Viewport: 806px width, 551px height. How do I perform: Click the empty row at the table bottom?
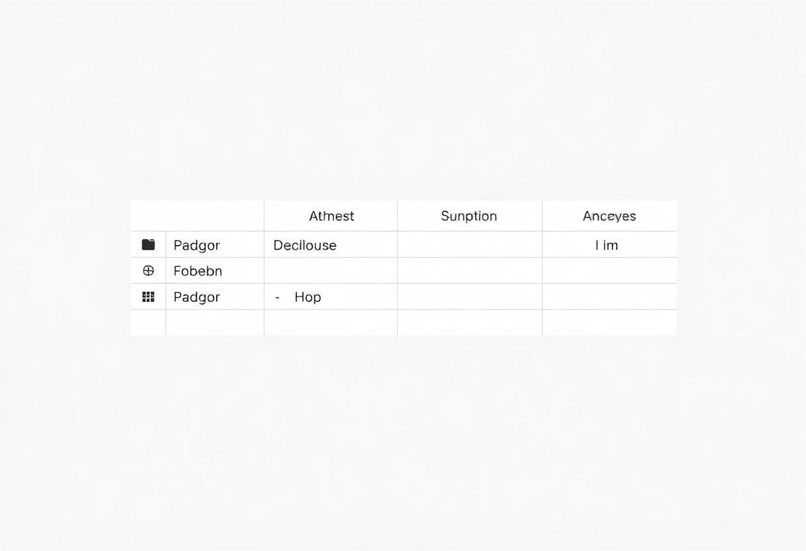404,323
